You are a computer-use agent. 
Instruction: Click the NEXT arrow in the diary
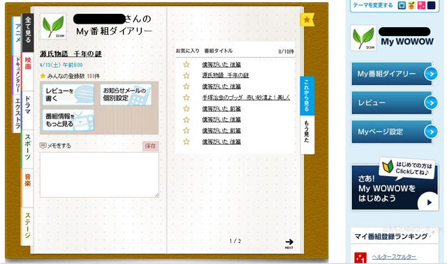(289, 243)
